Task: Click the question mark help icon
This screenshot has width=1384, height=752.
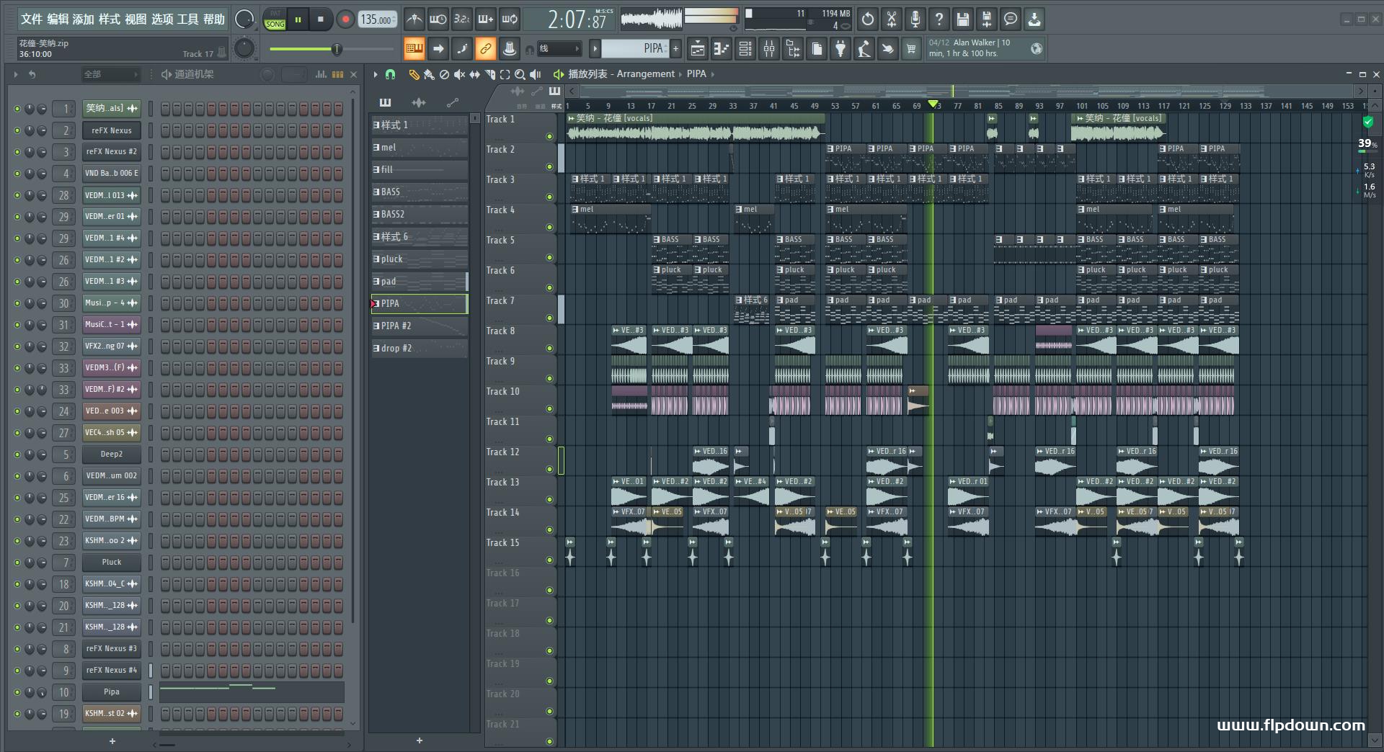Action: (x=939, y=19)
